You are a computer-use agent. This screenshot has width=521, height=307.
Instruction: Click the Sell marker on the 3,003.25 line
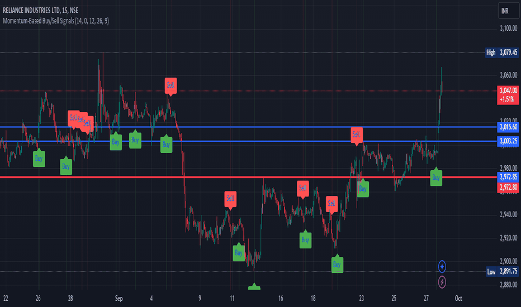(357, 135)
